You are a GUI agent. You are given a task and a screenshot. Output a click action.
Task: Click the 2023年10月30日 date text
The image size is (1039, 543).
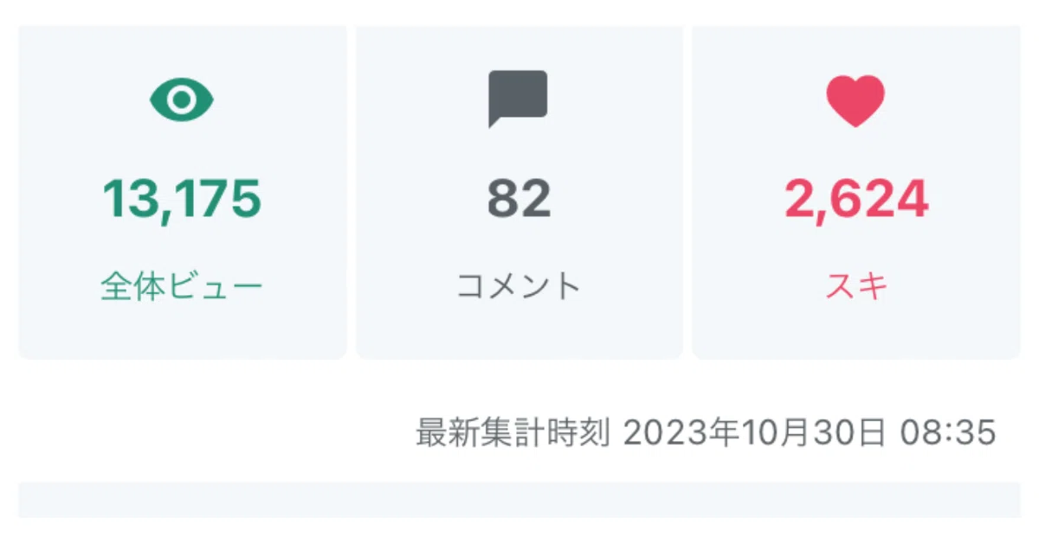[x=753, y=432]
